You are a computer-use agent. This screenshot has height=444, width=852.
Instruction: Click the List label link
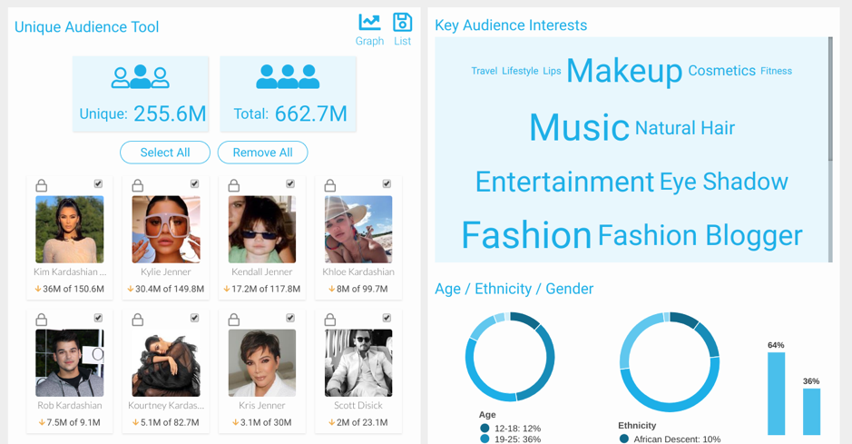coord(403,41)
